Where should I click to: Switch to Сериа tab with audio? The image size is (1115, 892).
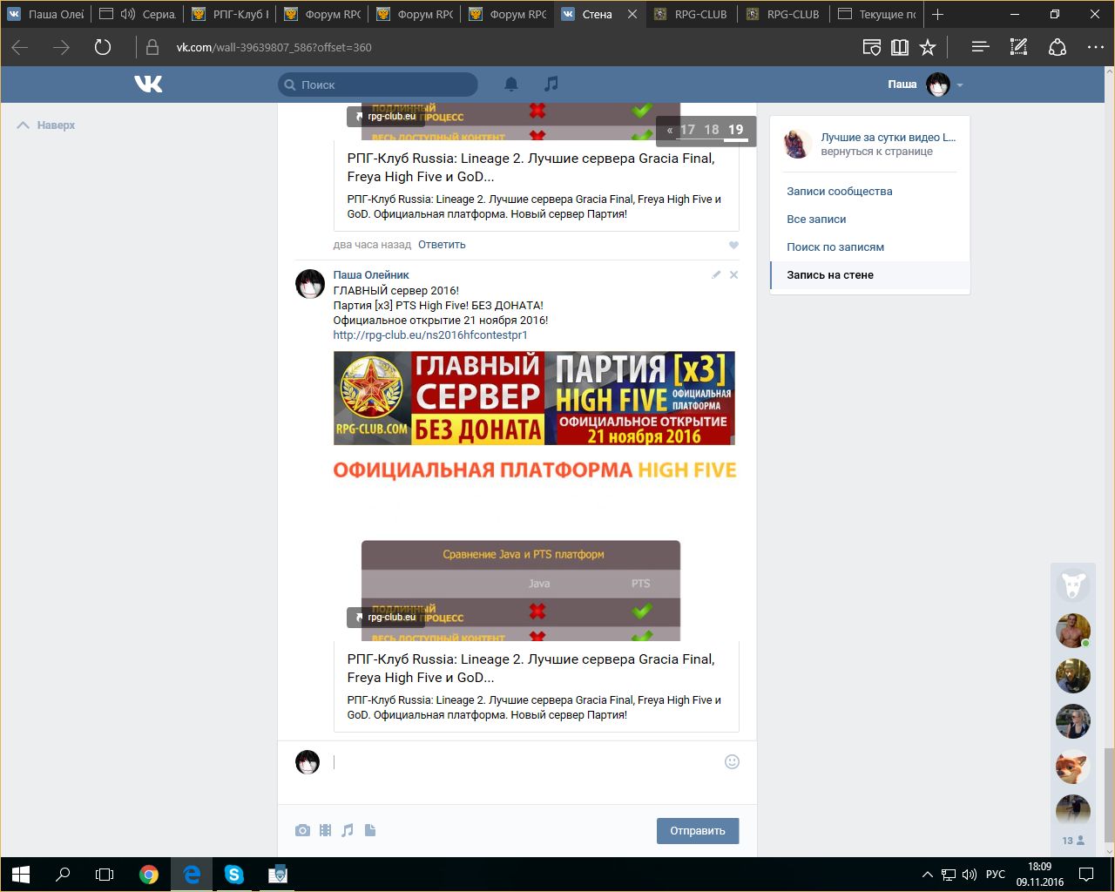(x=138, y=14)
